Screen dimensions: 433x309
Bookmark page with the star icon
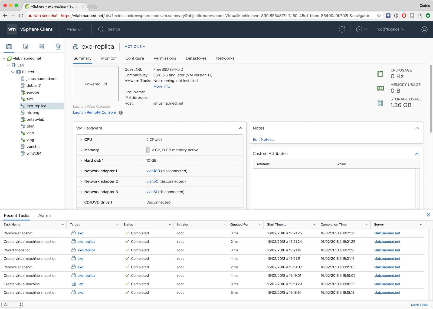[379, 16]
